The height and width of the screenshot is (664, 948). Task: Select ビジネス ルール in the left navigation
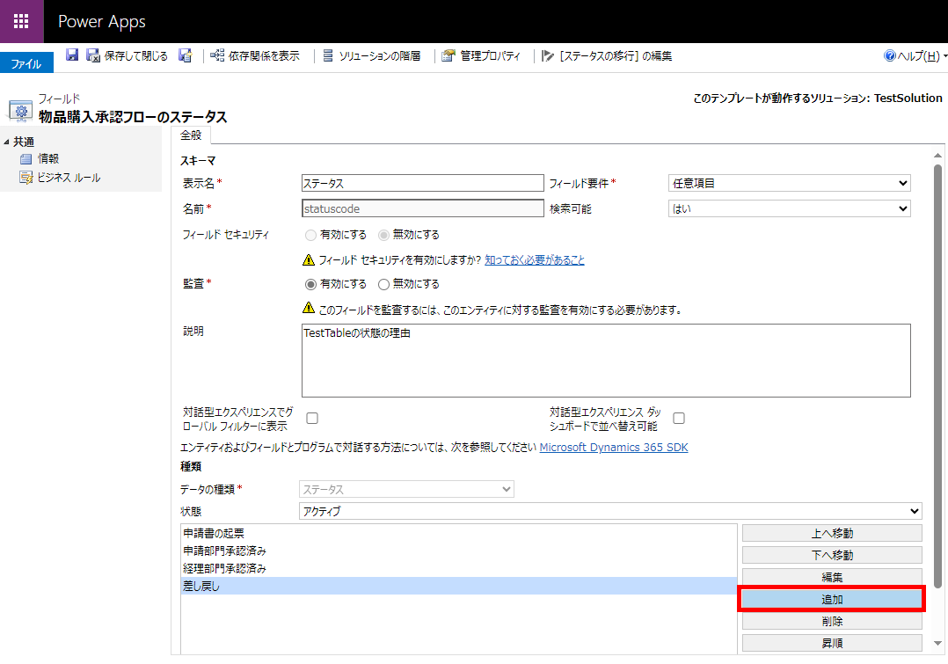pos(69,177)
